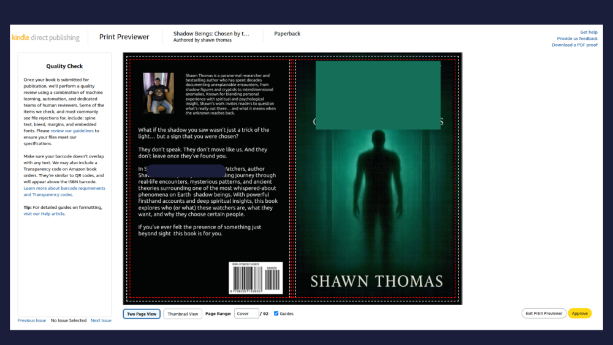Image resolution: width=613 pixels, height=345 pixels.
Task: Go to Previous Issue
Action: [x=32, y=320]
